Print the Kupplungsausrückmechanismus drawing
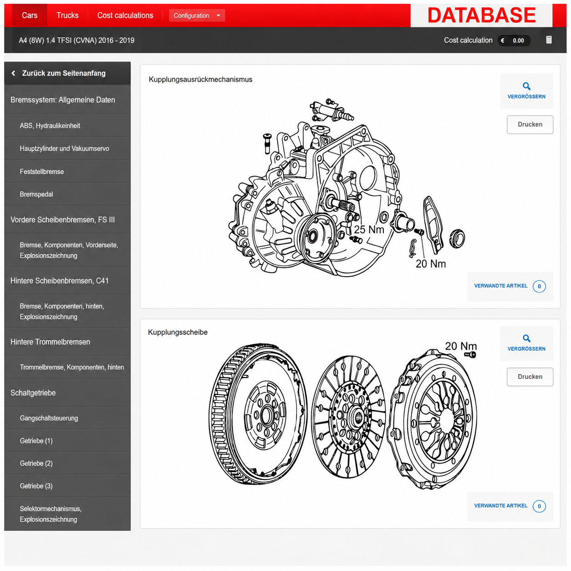571x571 pixels. tap(530, 124)
